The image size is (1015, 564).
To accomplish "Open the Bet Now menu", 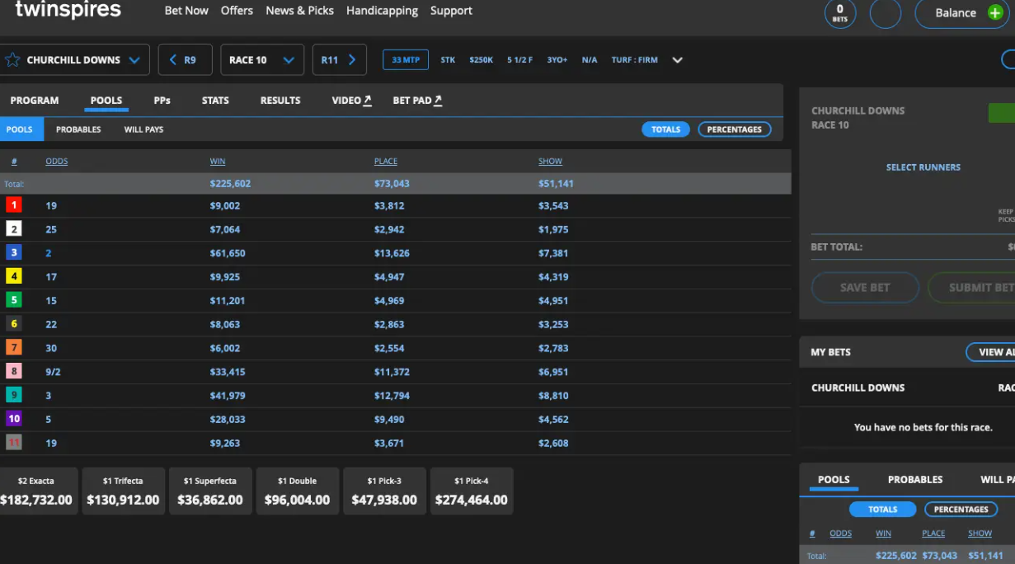I will [186, 11].
